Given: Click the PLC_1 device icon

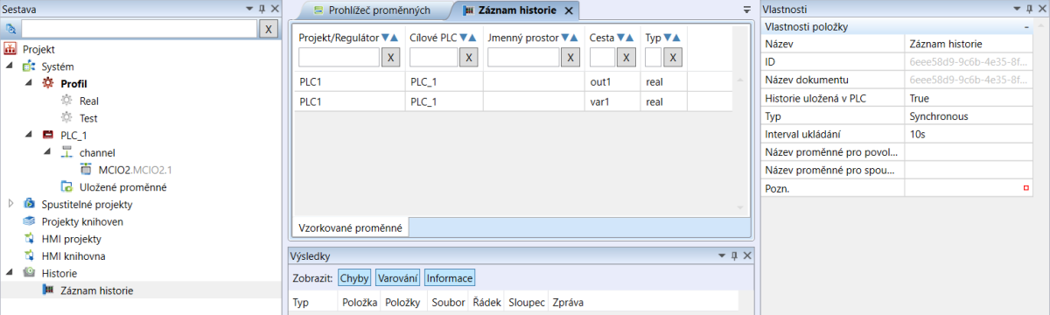Looking at the screenshot, I should 48,135.
